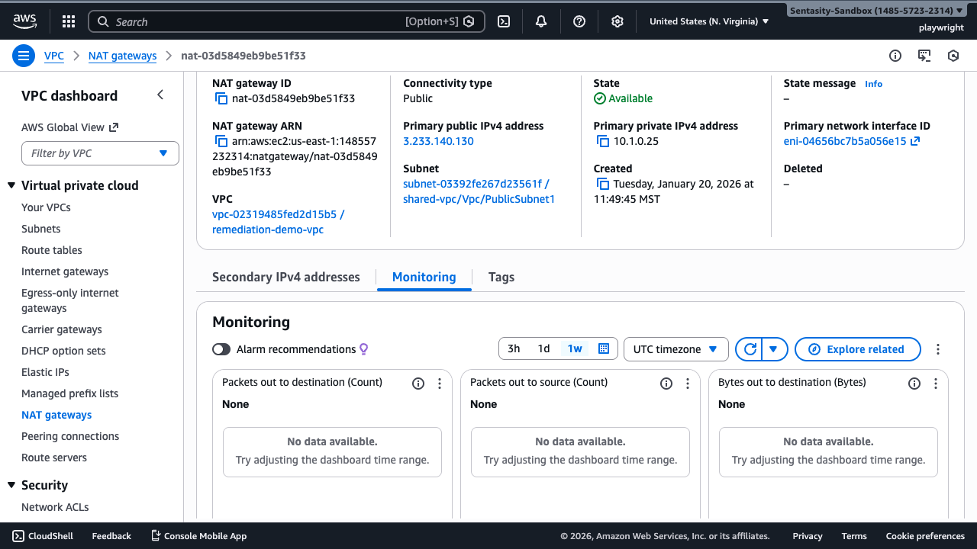Open the calendar custom date range picker

(604, 348)
